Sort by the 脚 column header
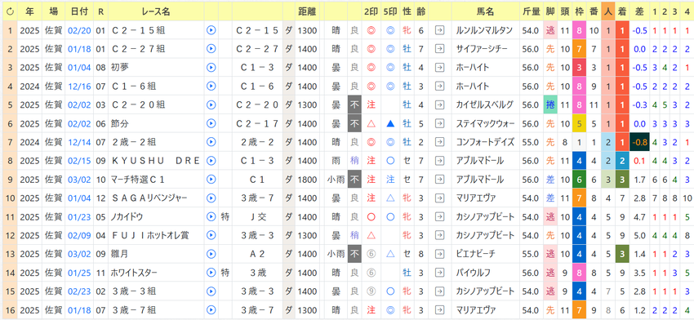 click(550, 12)
